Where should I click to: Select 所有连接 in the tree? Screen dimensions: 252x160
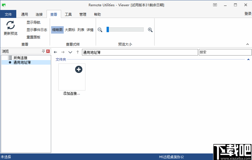tap(20, 58)
